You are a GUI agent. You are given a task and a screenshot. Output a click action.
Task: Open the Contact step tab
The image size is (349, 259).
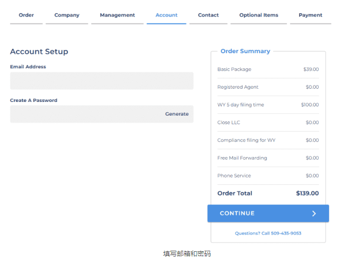coord(208,15)
